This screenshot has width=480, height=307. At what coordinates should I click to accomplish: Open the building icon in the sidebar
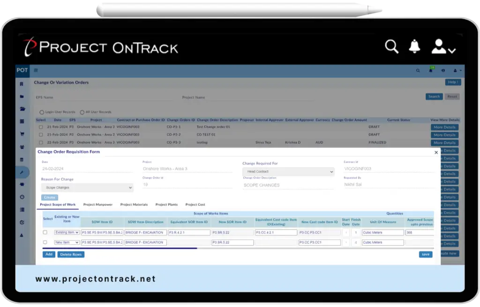pyautogui.click(x=22, y=84)
